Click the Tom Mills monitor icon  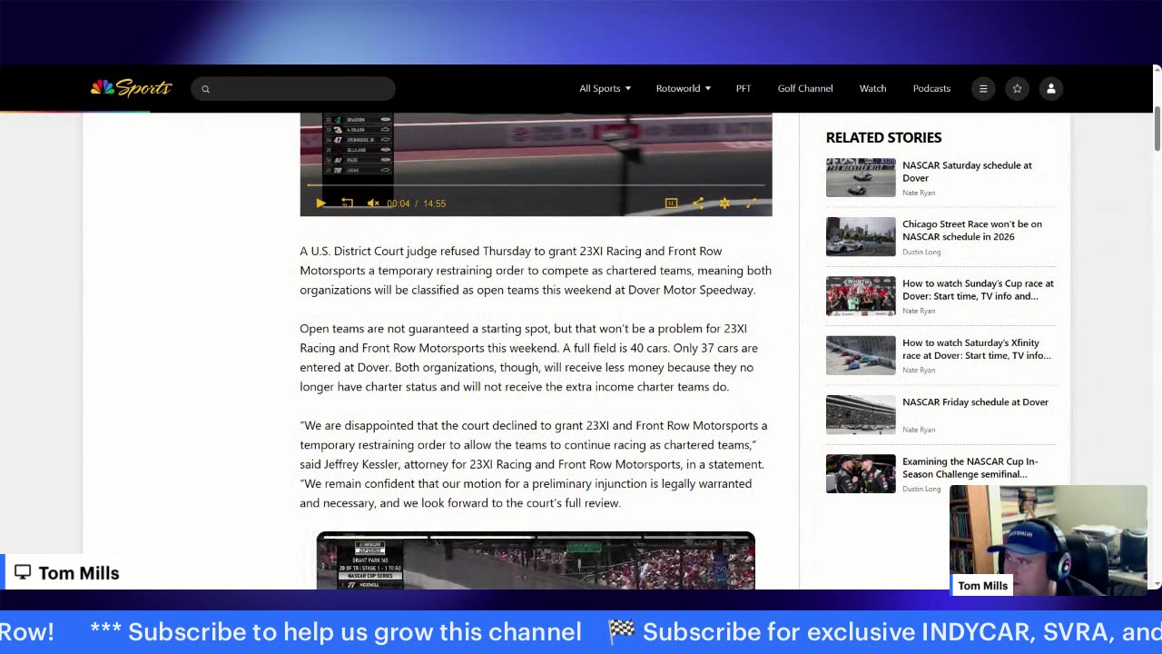pyautogui.click(x=23, y=572)
